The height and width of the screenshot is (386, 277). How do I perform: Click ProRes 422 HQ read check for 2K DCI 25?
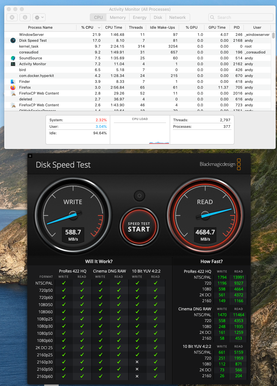82,348
